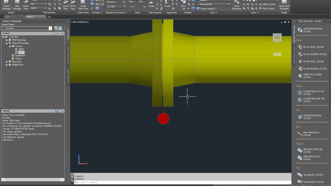Open the Isometric DWG side tab
Screen dimensions: 331x186
coord(68,76)
